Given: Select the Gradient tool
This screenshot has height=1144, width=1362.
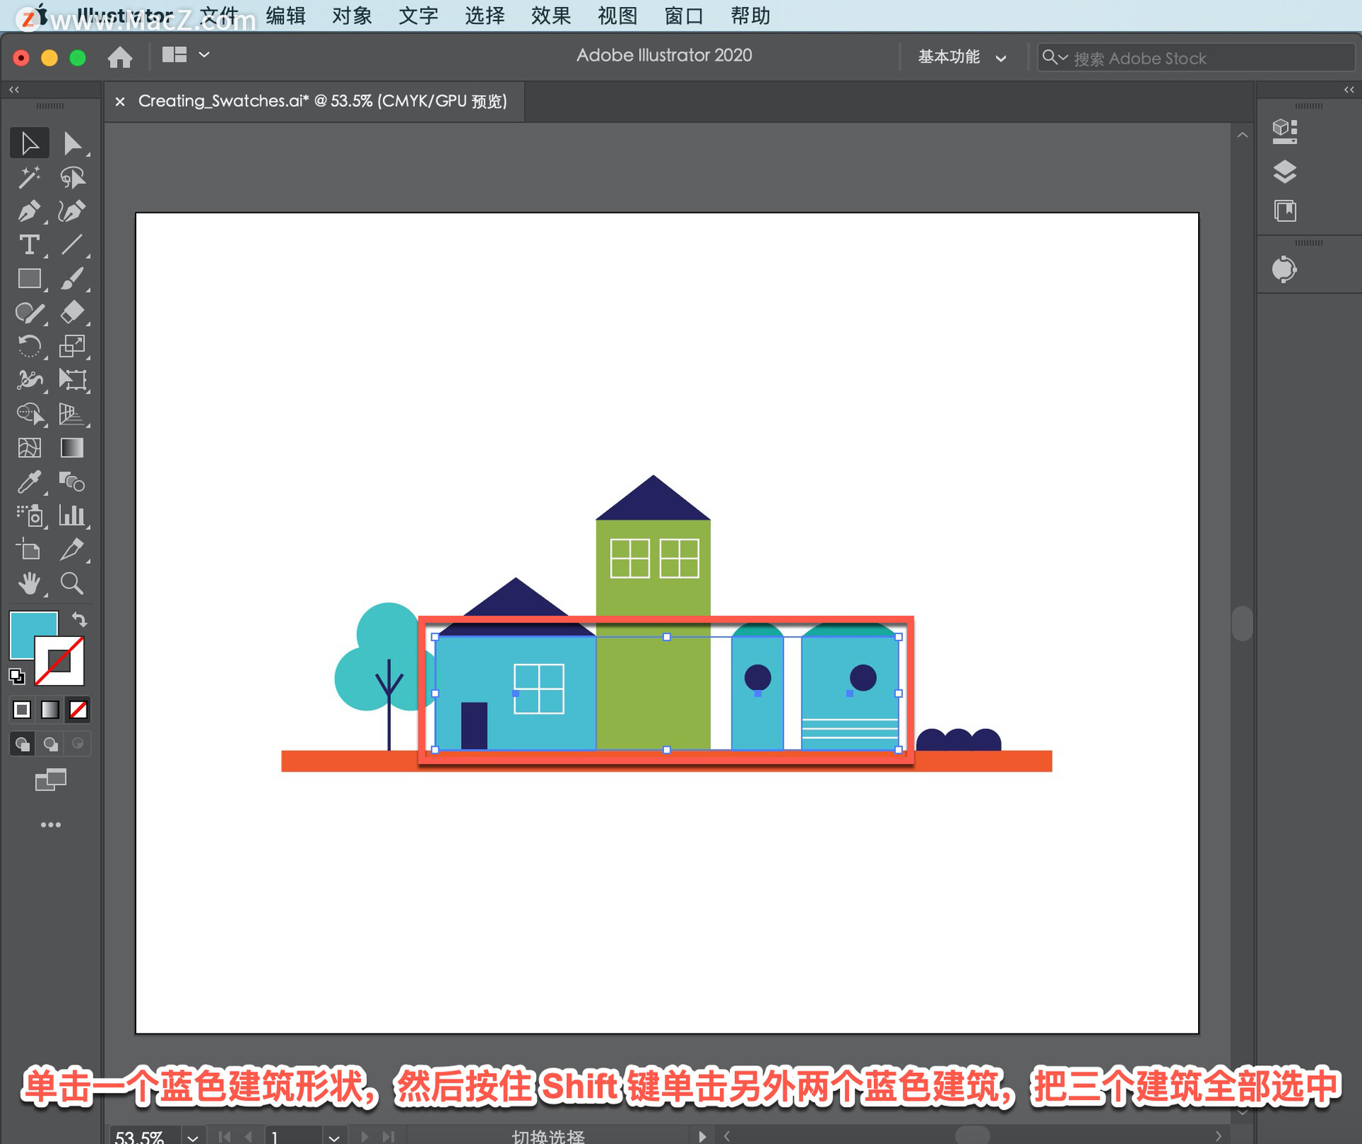Looking at the screenshot, I should (72, 448).
